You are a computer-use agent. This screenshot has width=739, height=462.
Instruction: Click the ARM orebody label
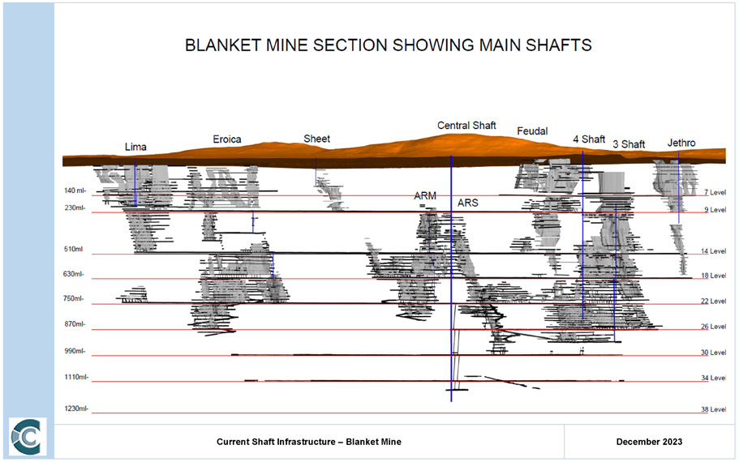(425, 196)
